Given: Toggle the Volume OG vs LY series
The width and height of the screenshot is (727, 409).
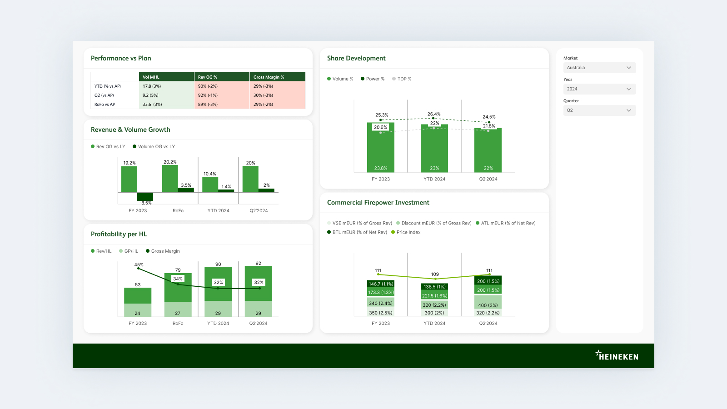Looking at the screenshot, I should tap(134, 146).
